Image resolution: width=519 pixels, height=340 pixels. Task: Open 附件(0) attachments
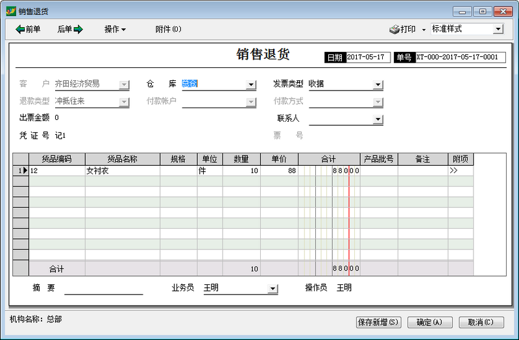coord(168,29)
